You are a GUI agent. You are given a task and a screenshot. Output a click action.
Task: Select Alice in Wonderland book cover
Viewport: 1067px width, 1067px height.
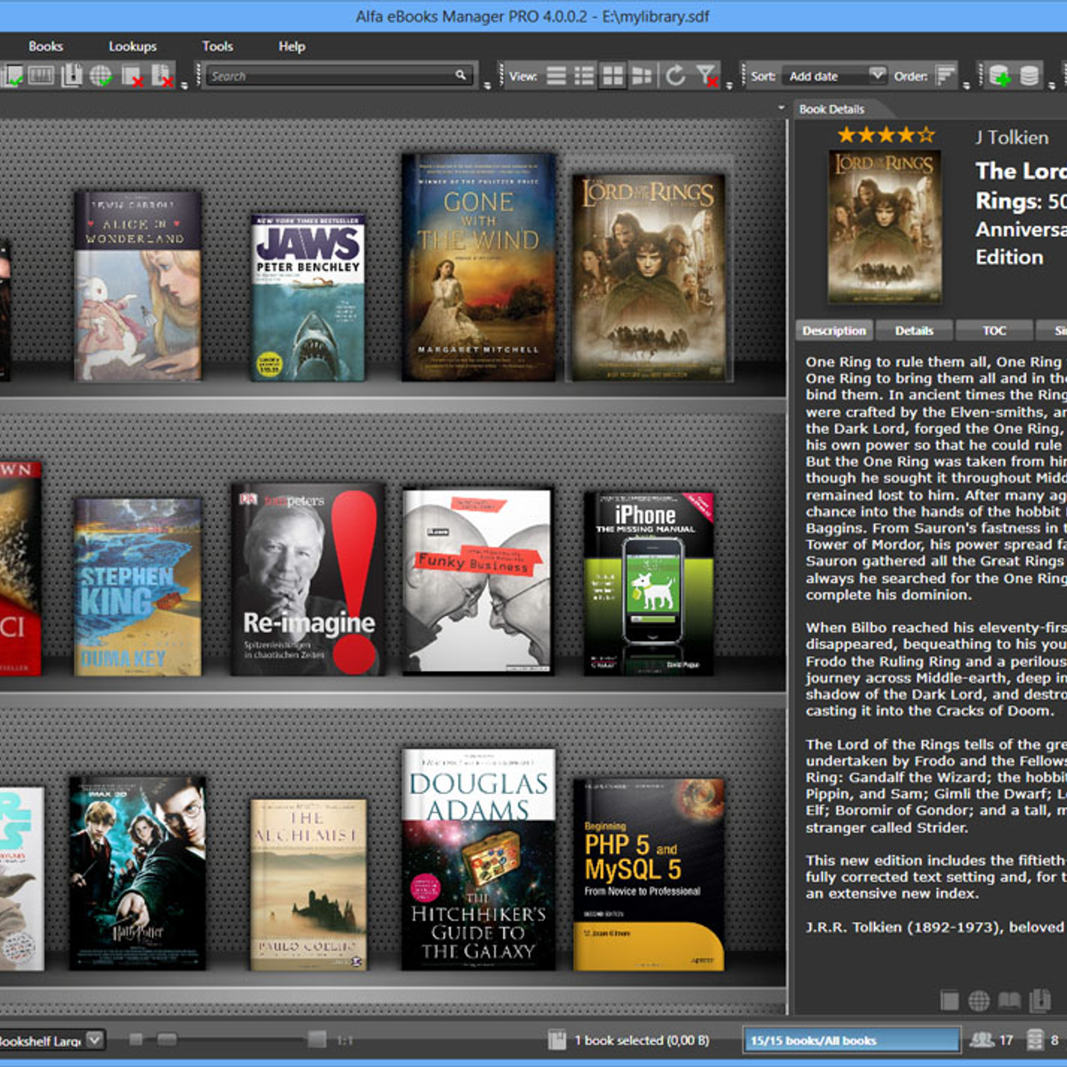(137, 287)
